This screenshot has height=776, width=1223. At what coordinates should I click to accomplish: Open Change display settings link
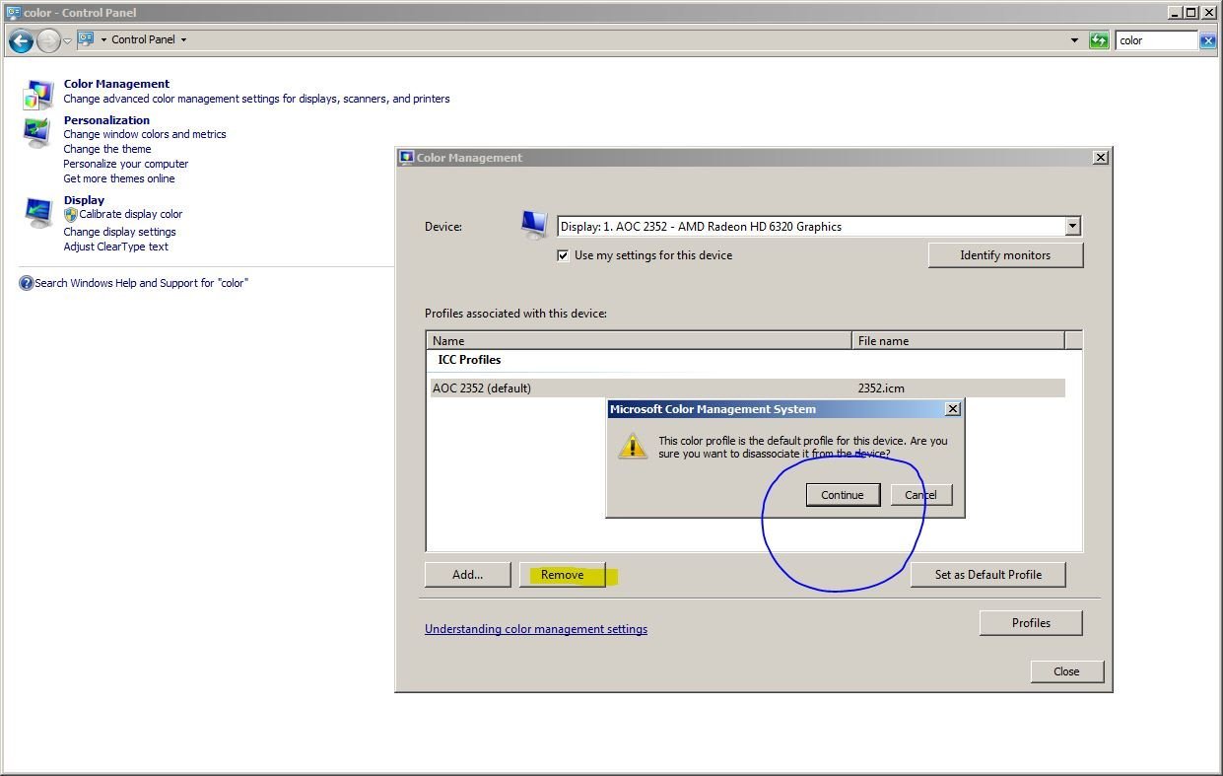coord(120,232)
